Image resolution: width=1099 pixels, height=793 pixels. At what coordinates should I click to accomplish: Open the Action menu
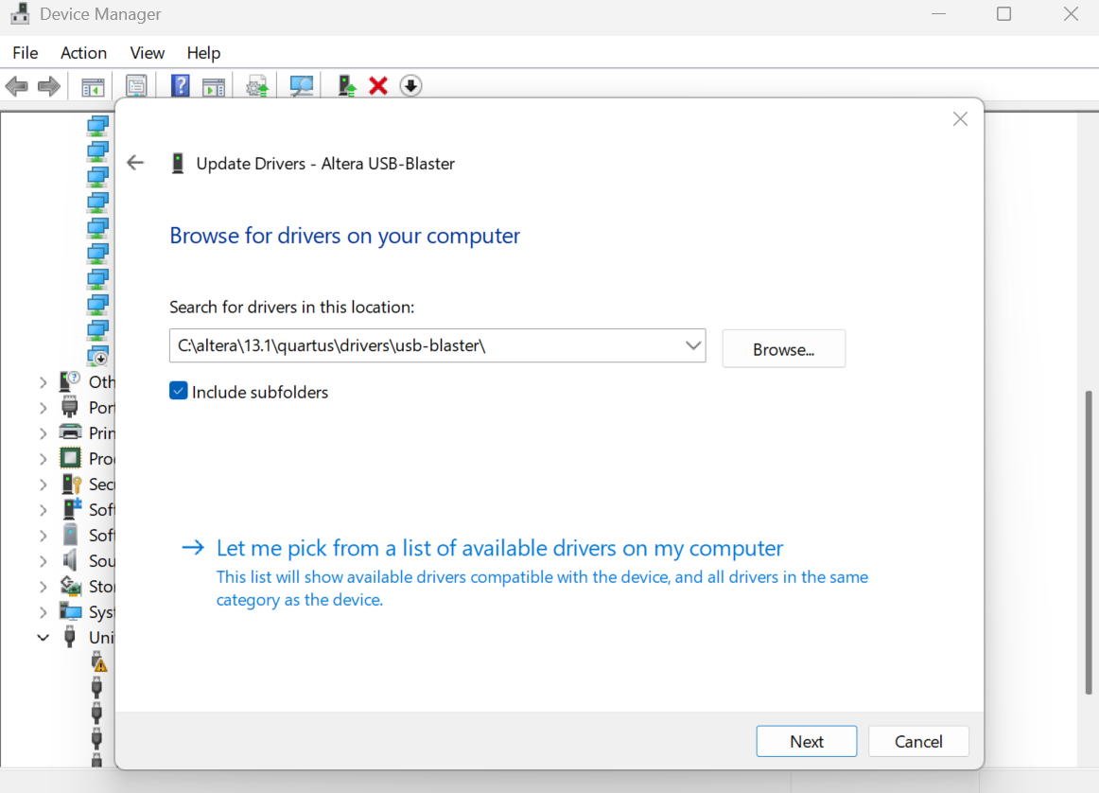[83, 53]
